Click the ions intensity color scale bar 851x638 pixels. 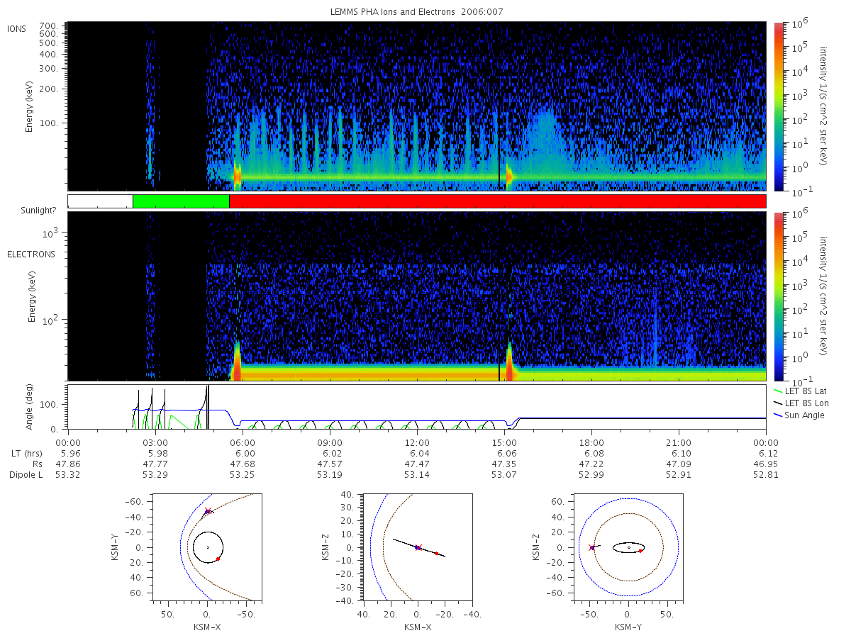(x=777, y=106)
